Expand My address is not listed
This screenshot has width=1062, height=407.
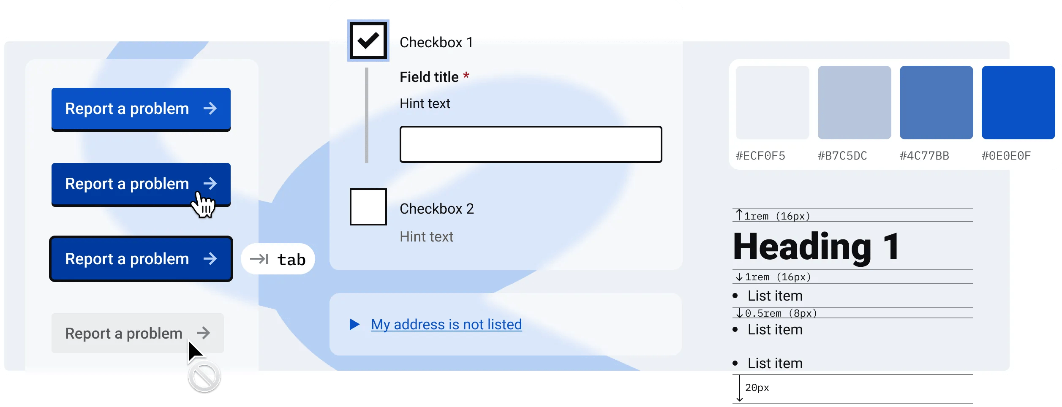447,324
